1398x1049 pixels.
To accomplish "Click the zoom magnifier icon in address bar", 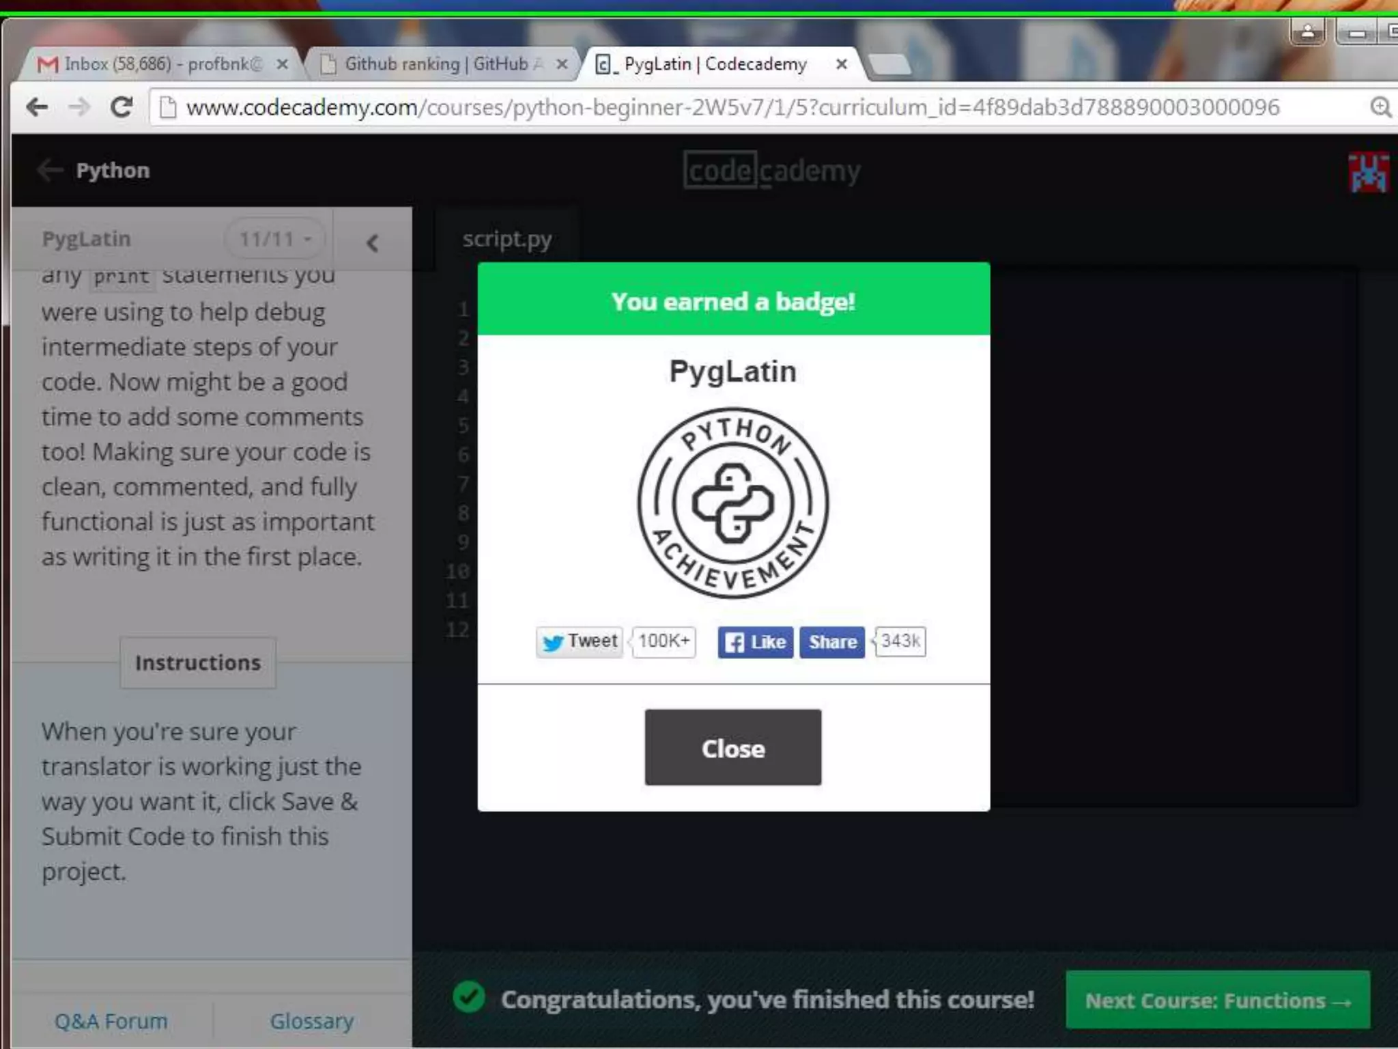I will [1380, 107].
